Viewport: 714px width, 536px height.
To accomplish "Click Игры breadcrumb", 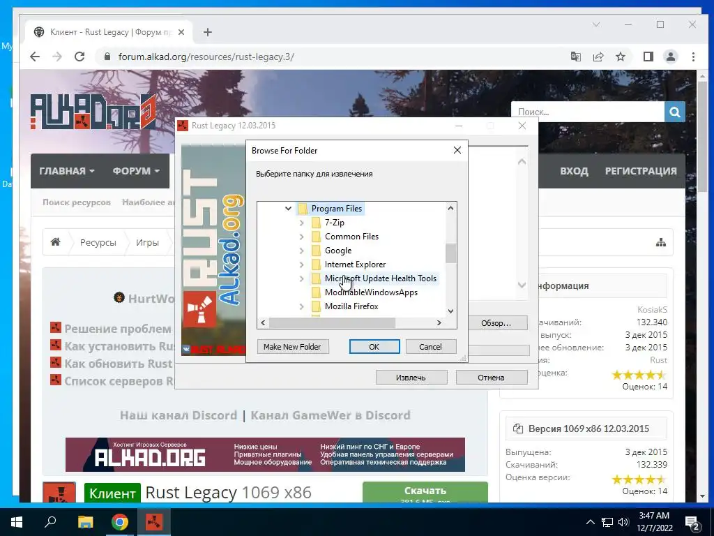I will tap(148, 242).
